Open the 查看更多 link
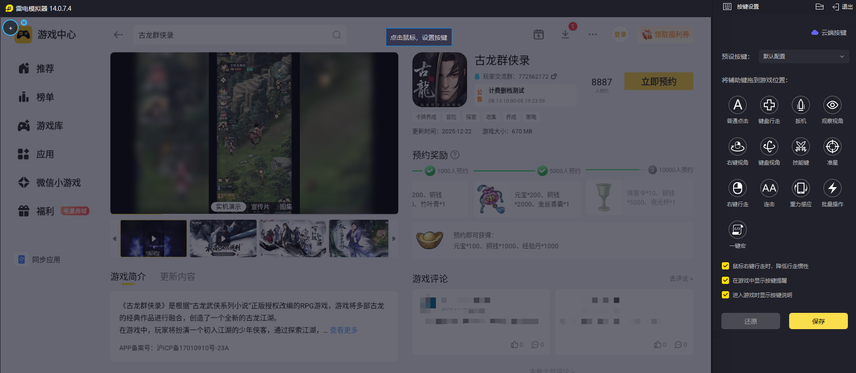 pyautogui.click(x=344, y=330)
